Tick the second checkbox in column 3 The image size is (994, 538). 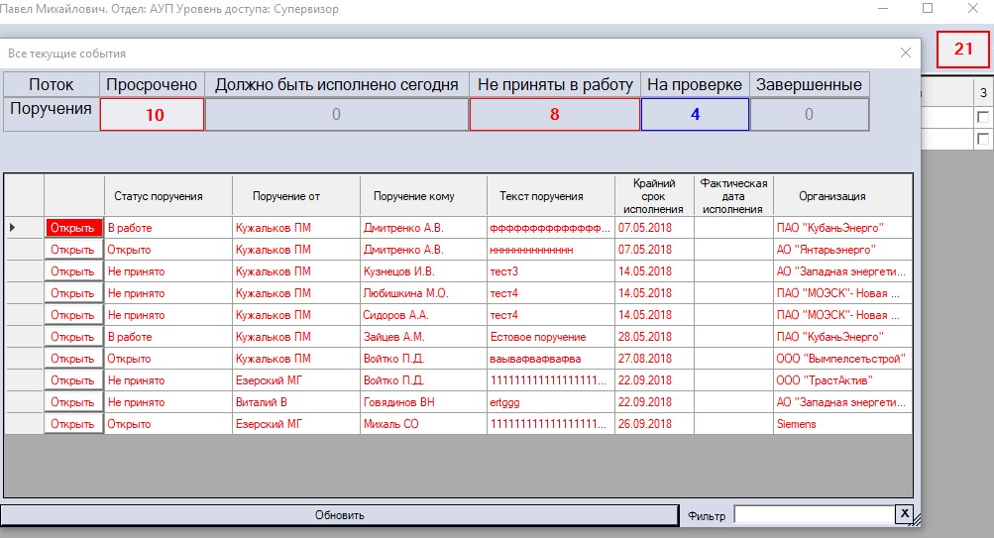(x=982, y=140)
